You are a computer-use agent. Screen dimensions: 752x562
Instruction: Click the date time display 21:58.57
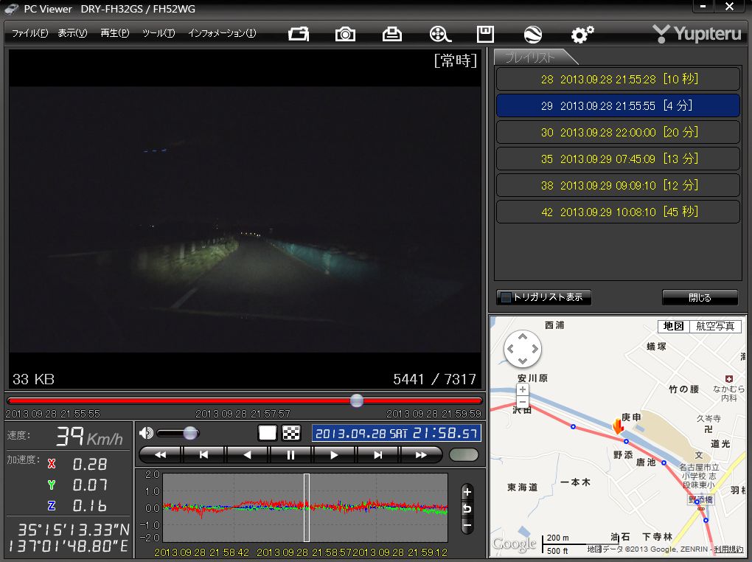coord(396,433)
